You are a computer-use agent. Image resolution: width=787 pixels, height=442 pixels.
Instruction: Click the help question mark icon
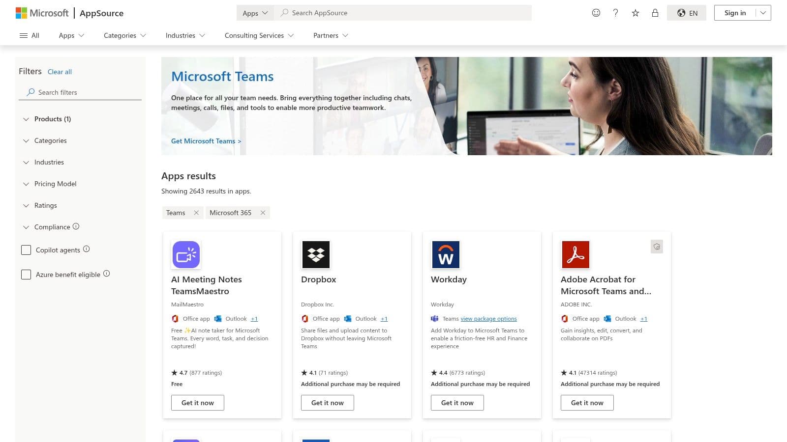click(615, 13)
